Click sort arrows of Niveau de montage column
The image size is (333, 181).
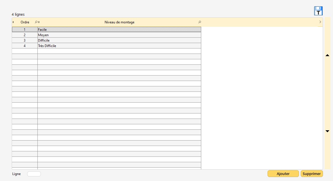(x=39, y=22)
